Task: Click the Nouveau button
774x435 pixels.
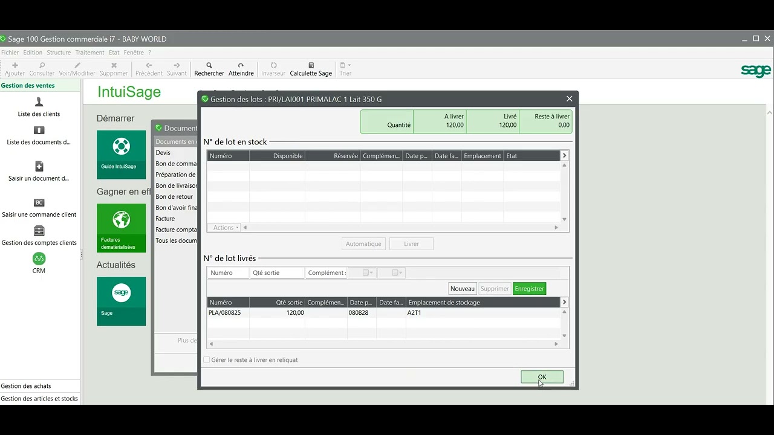Action: click(x=463, y=289)
